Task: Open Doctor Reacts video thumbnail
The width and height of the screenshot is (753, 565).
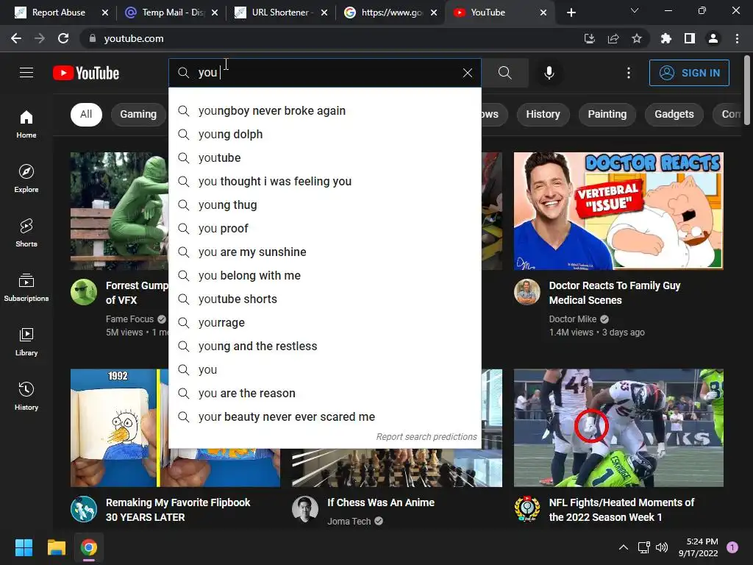Action: 618,211
